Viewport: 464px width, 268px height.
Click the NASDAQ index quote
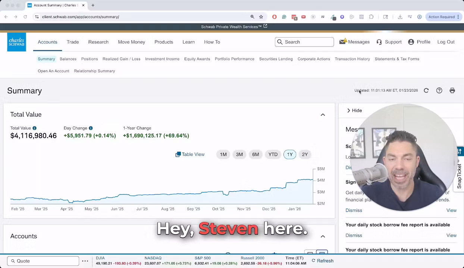click(167, 261)
